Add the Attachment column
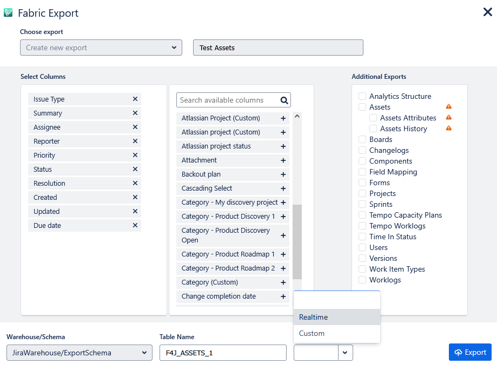This screenshot has height=371, width=497. 283,160
